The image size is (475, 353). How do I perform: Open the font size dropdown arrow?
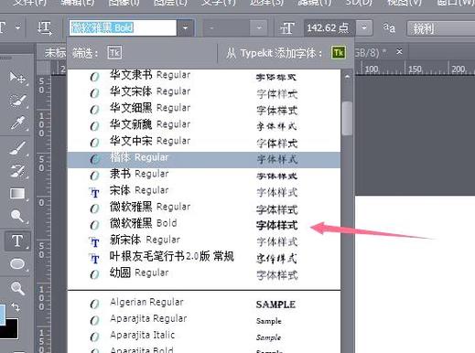coord(364,28)
